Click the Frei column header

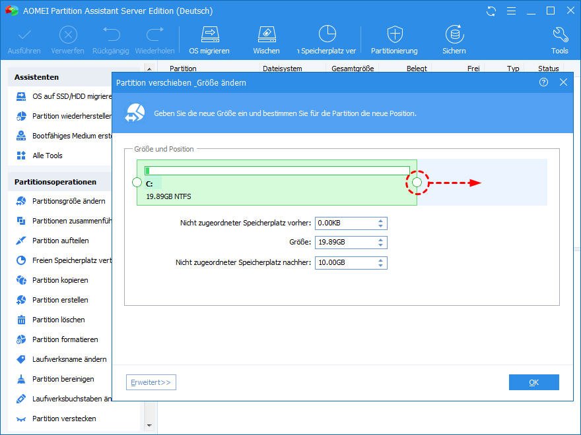[473, 68]
